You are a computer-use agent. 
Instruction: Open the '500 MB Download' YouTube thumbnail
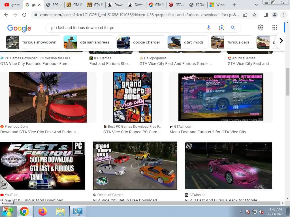[43, 166]
